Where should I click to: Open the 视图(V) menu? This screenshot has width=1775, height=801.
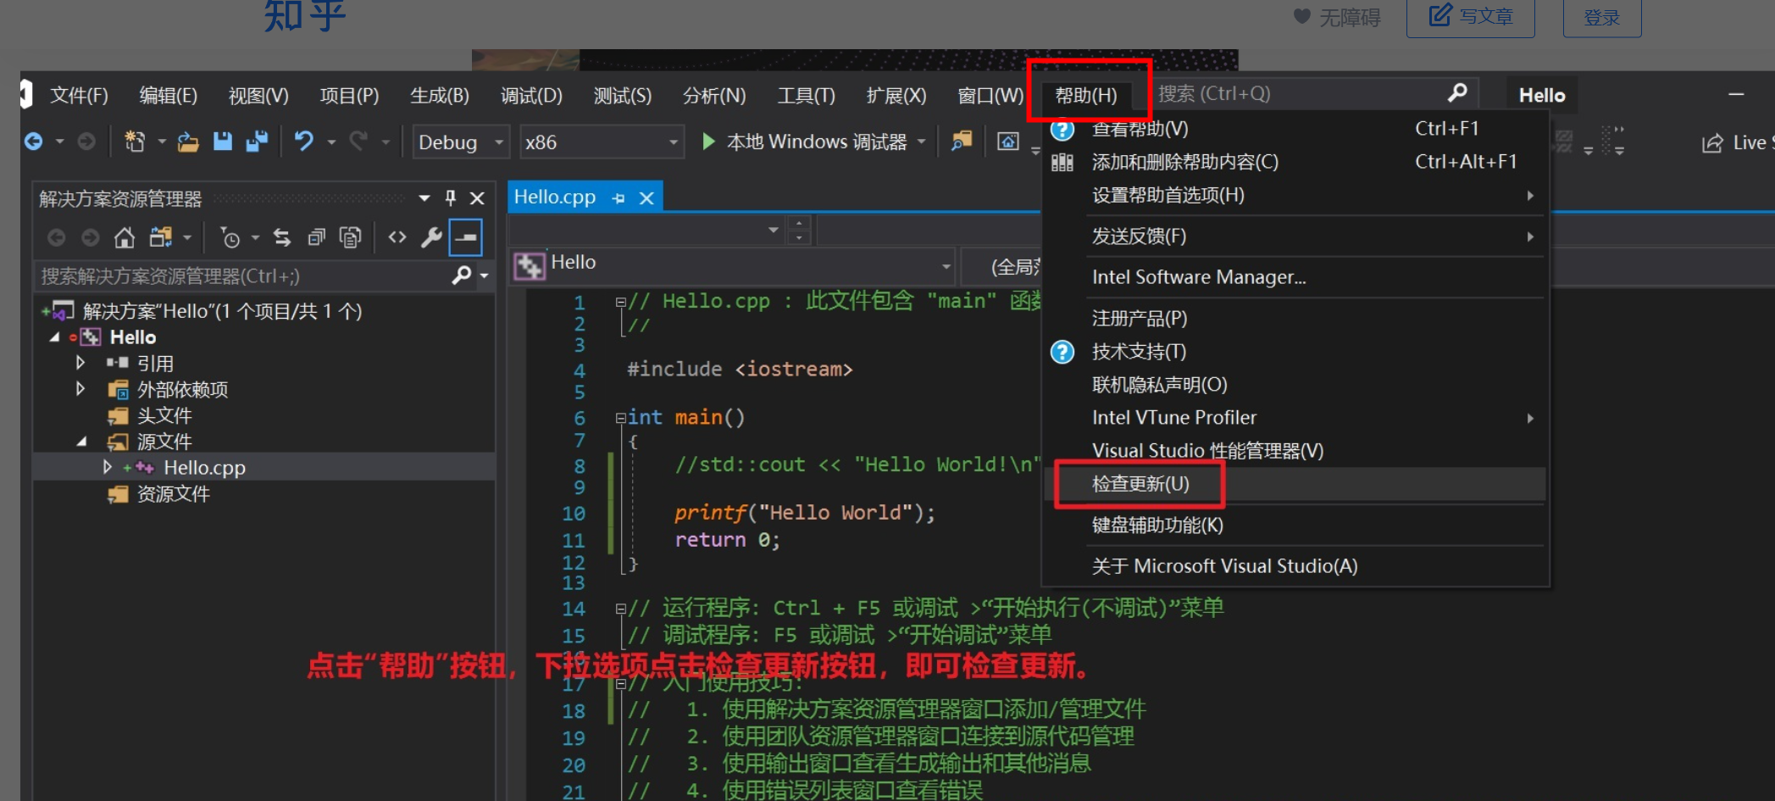(258, 96)
